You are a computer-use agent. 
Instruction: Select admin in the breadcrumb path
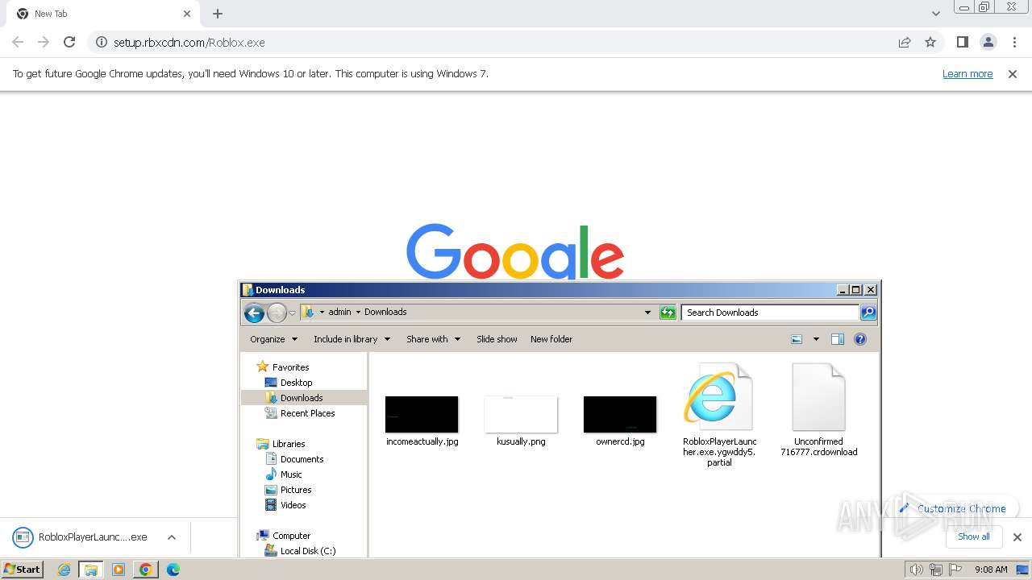pos(339,312)
